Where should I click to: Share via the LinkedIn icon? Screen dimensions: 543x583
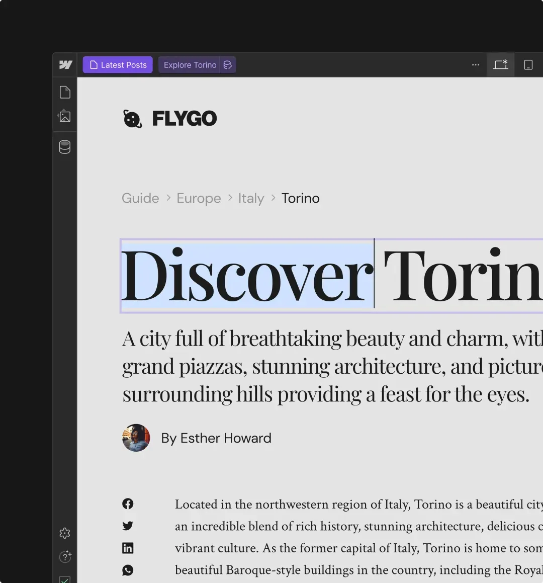[x=128, y=548]
